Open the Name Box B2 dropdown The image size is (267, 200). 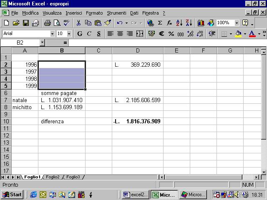[42, 42]
